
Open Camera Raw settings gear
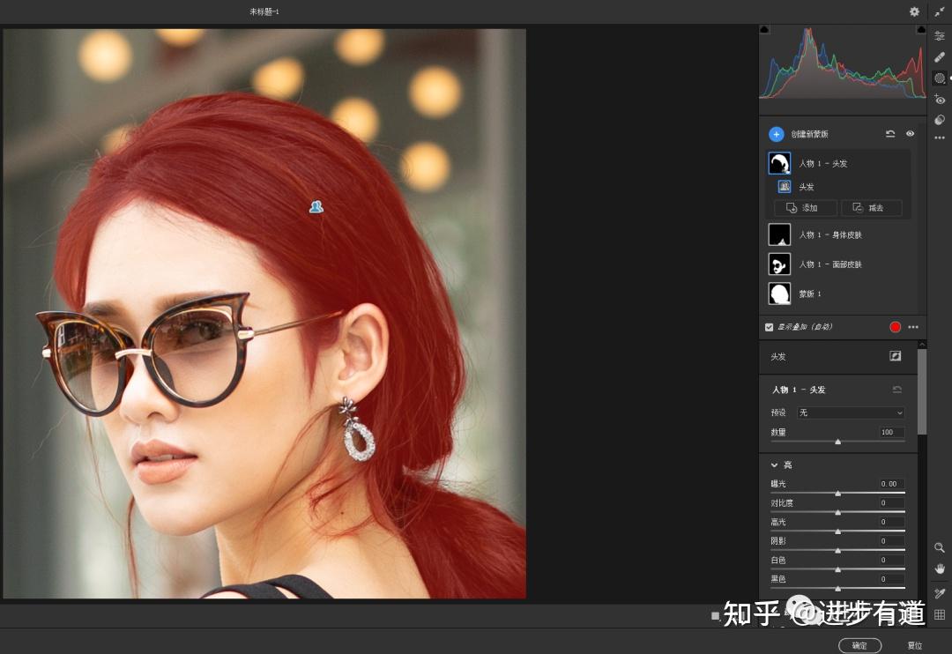(914, 11)
